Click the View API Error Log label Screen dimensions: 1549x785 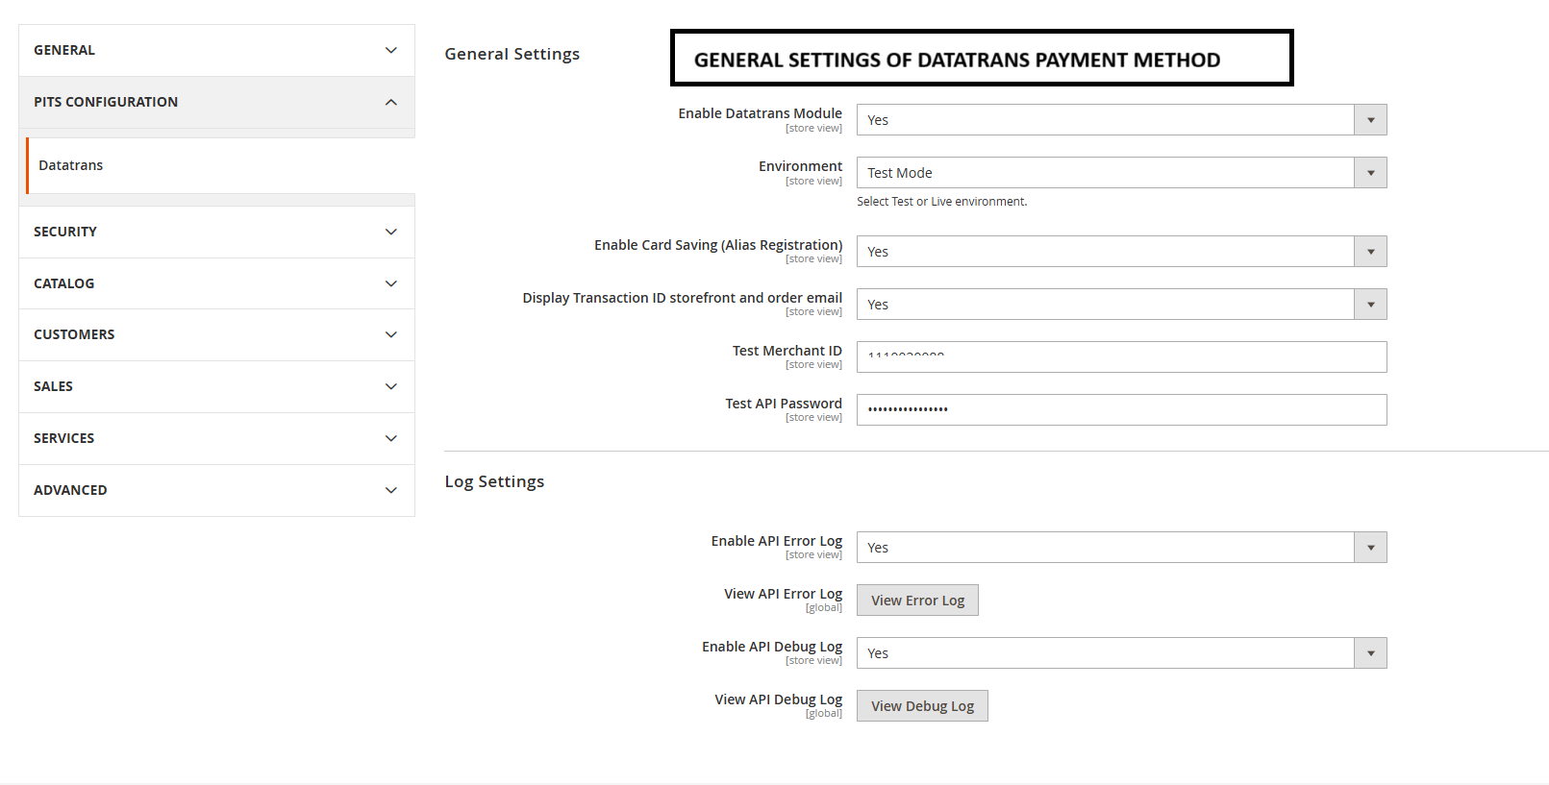click(783, 594)
